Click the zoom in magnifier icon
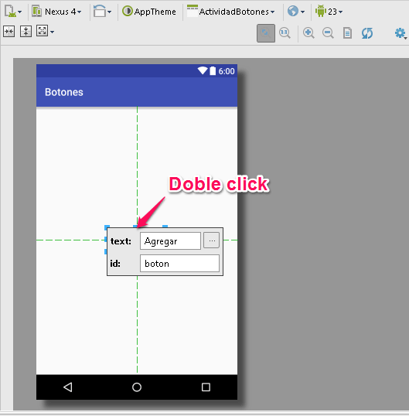Screen dimensions: 409x416 [308, 33]
